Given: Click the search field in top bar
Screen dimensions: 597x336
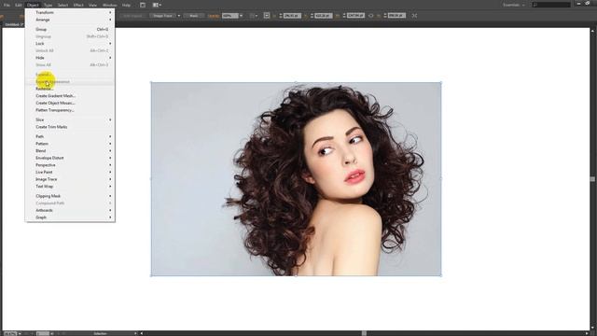Looking at the screenshot, I should click(x=551, y=5).
